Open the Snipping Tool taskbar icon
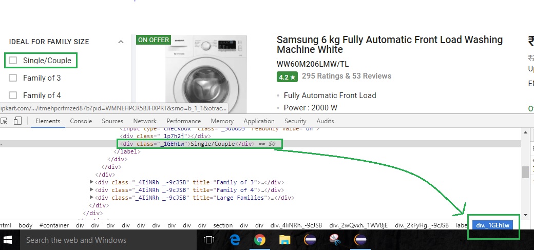Image resolution: width=534 pixels, height=250 pixels. click(335, 240)
